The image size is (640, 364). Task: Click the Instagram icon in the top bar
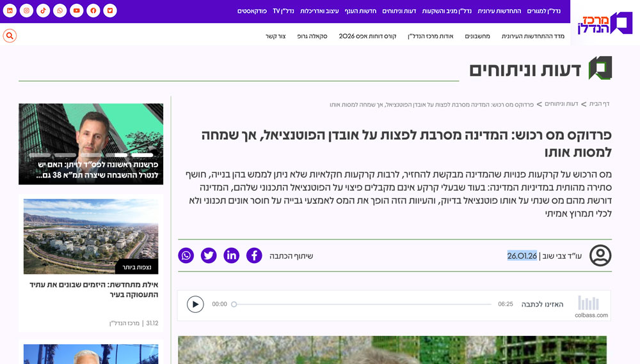tap(26, 11)
